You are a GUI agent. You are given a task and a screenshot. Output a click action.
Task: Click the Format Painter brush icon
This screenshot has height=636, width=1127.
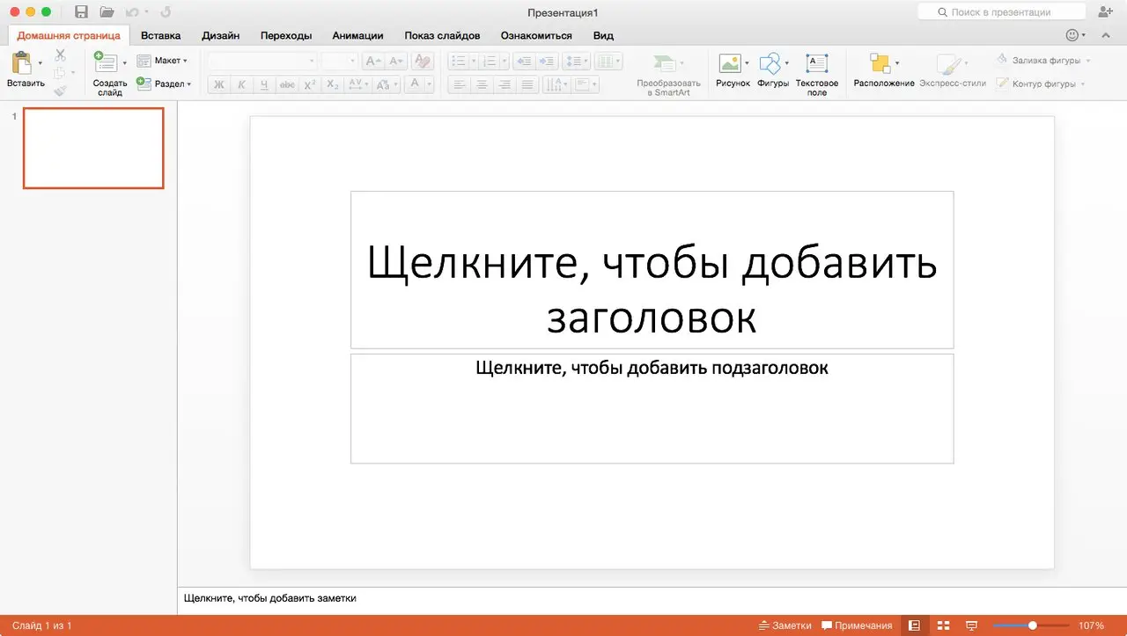coord(60,90)
